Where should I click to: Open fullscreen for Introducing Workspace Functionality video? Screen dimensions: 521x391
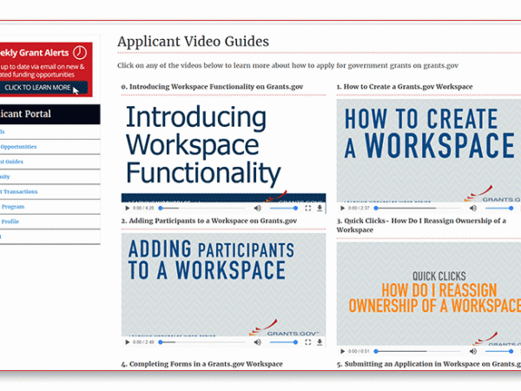pos(307,209)
